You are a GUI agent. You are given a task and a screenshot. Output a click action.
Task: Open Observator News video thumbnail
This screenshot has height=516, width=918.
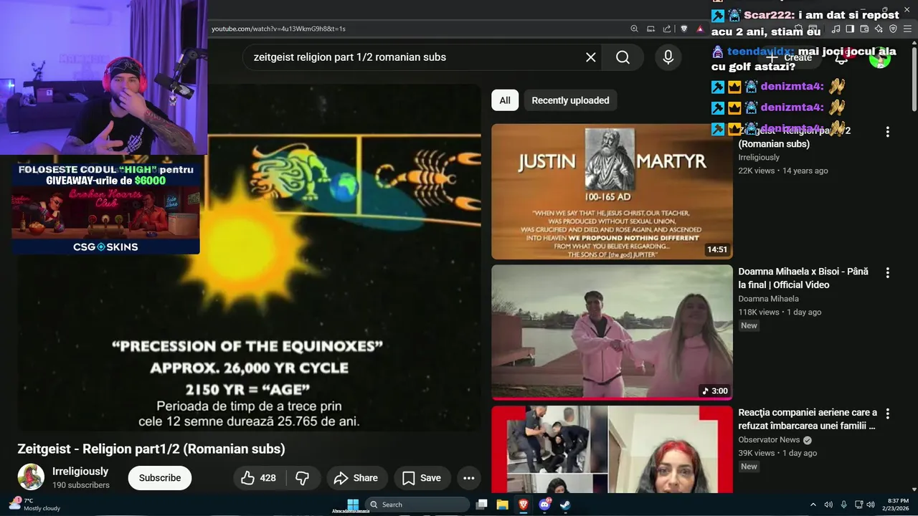612,449
